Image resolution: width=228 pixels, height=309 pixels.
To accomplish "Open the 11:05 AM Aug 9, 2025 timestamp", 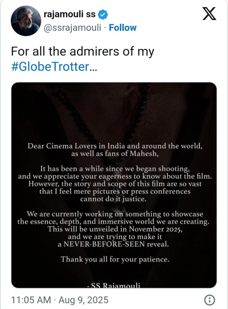I will (60, 300).
